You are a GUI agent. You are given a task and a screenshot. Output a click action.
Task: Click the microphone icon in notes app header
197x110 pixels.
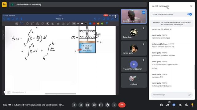tap(22, 19)
